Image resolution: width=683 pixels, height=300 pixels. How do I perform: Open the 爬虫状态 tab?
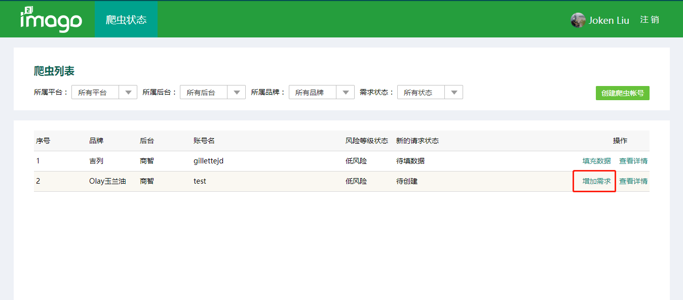pos(126,20)
